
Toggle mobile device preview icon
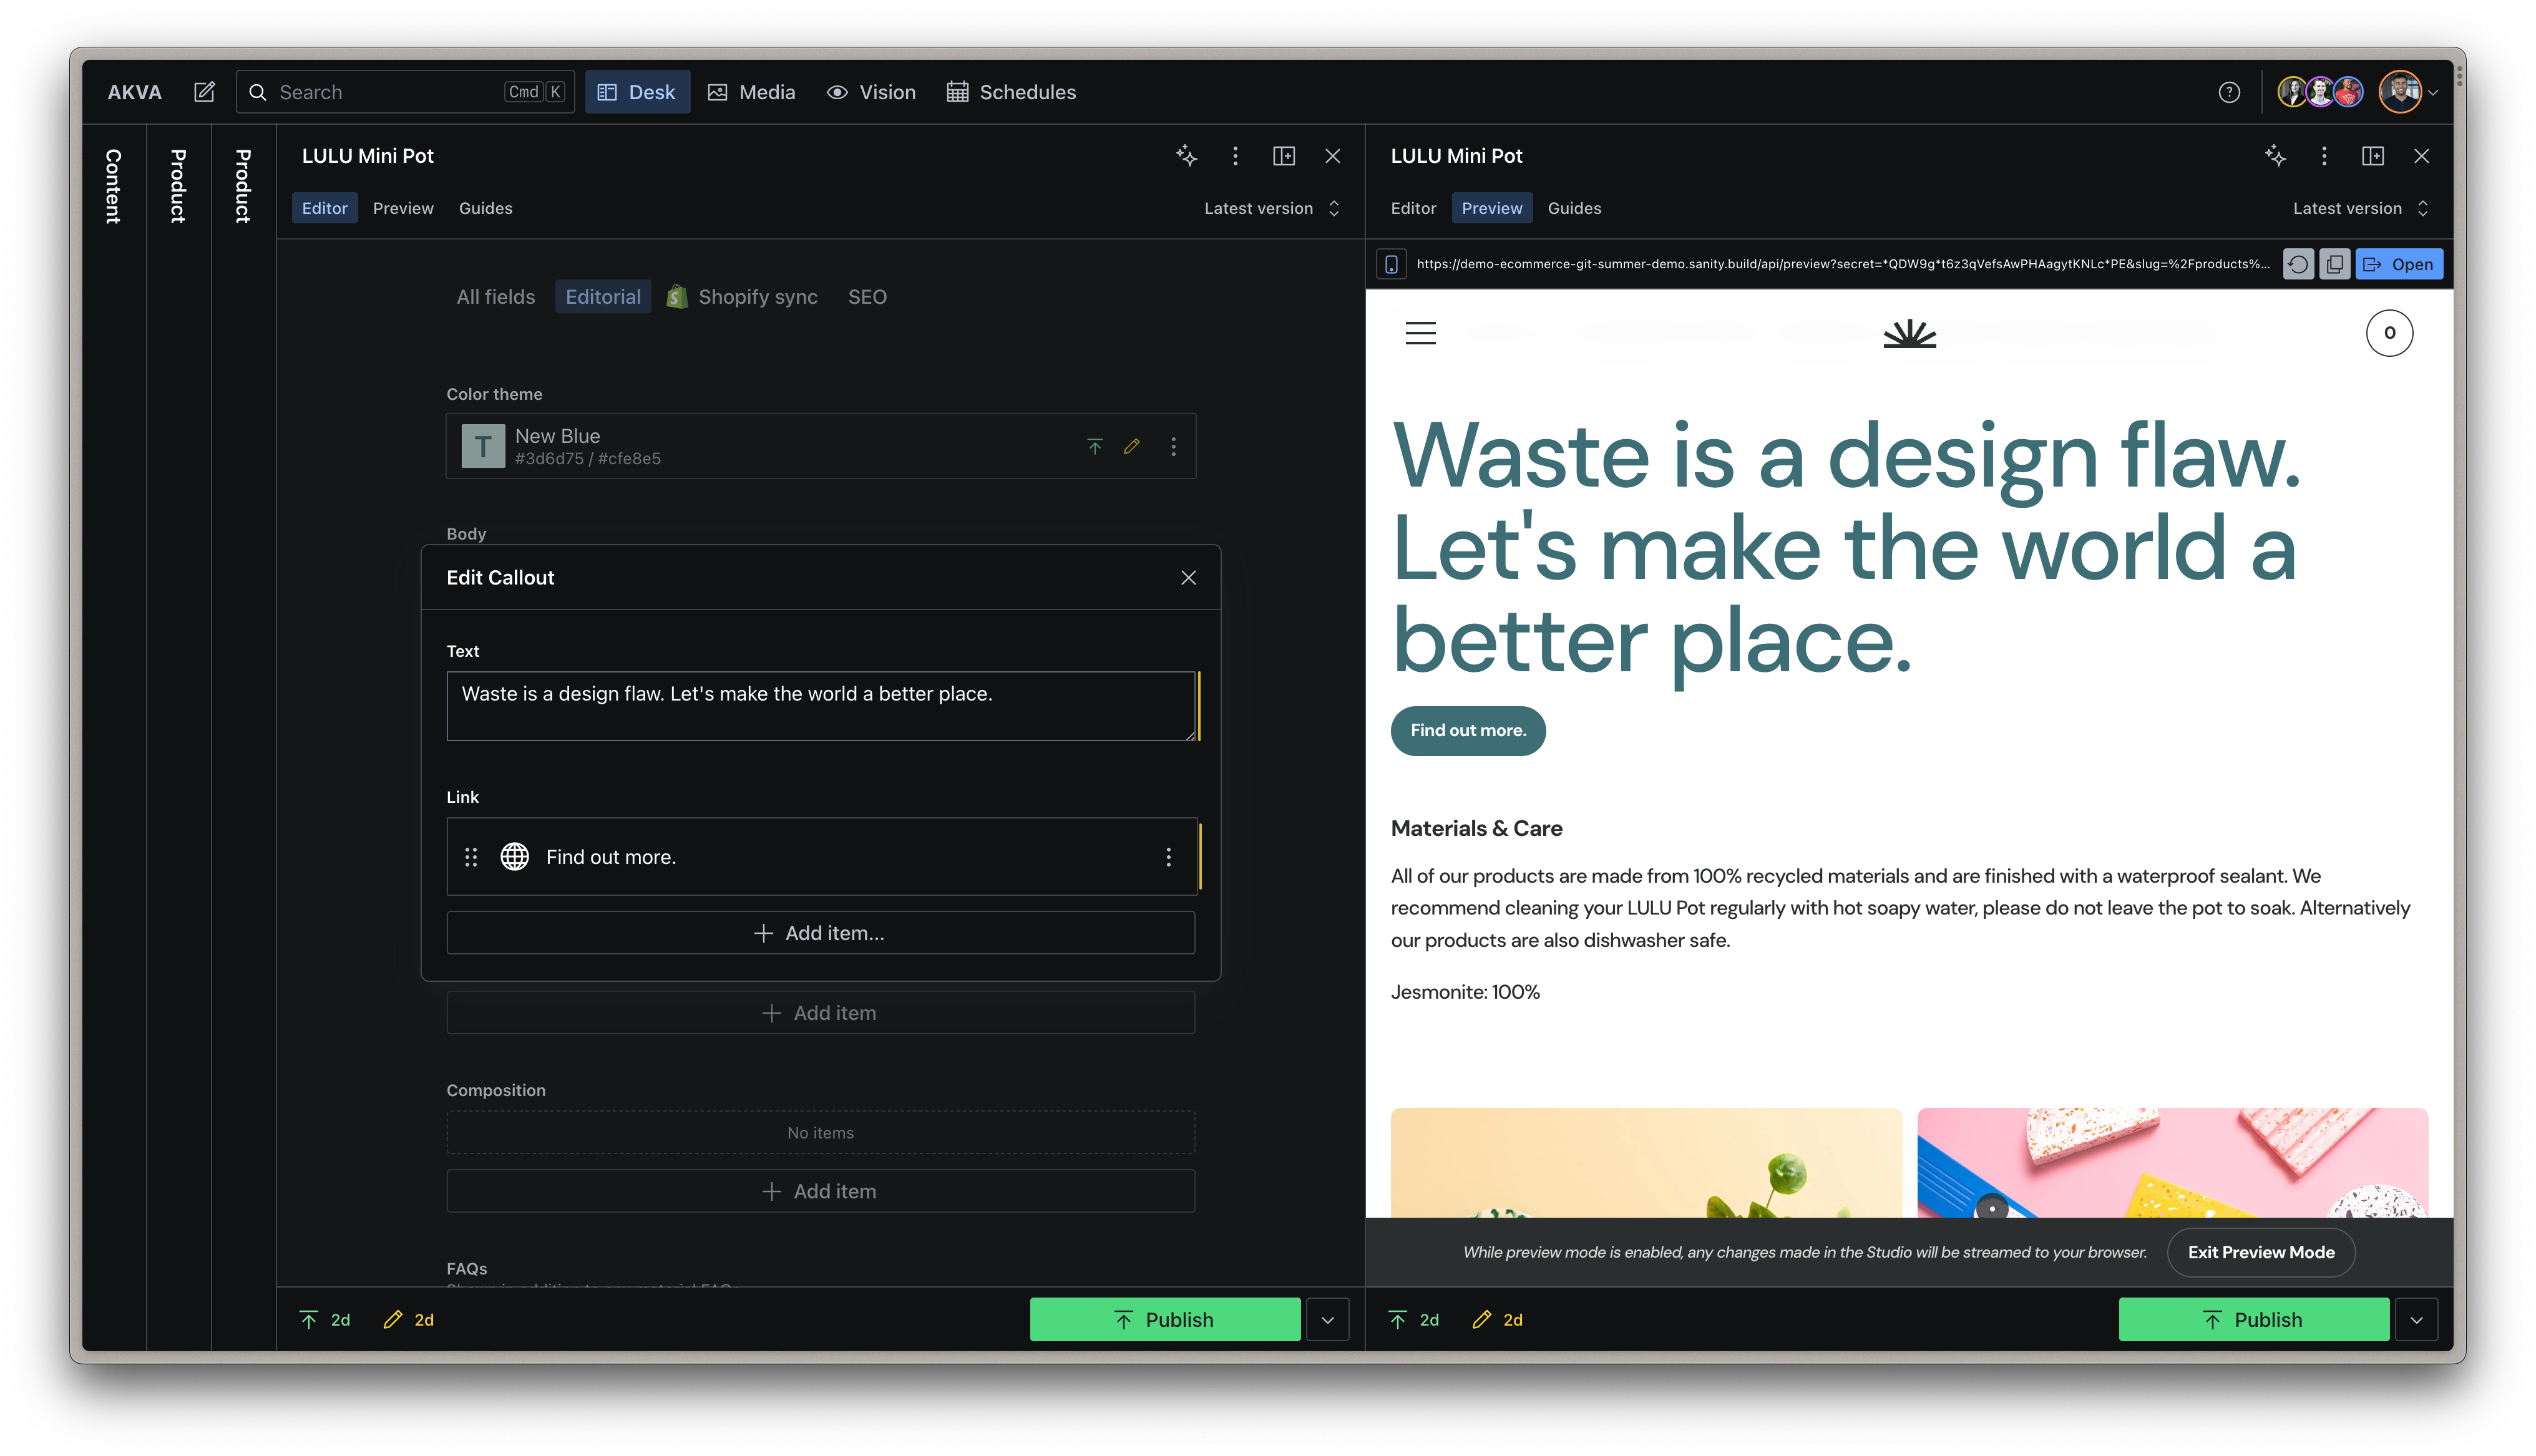pos(1391,264)
